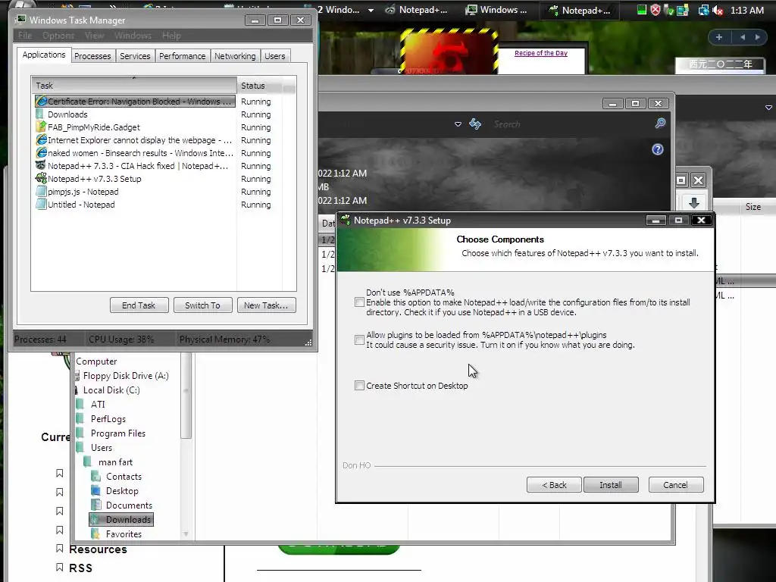This screenshot has height=582, width=776.
Task: Click man fart folder icon in tree
Action: pos(88,462)
